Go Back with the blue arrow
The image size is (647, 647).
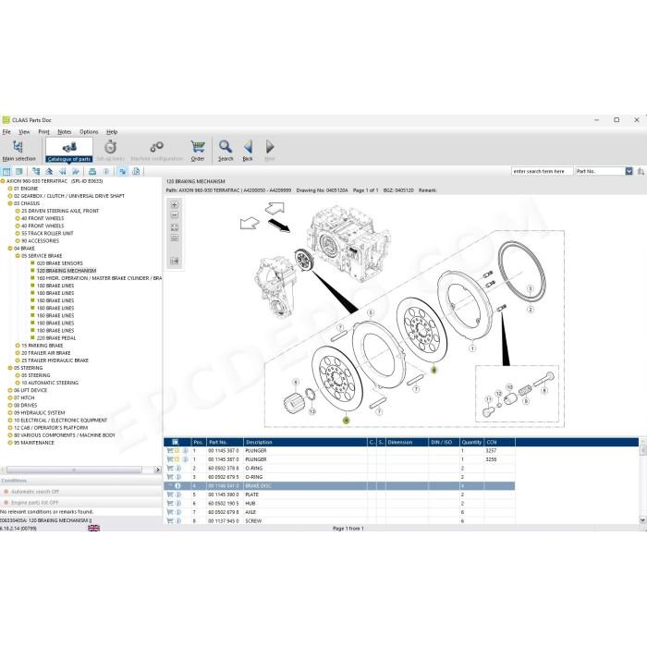pos(248,151)
